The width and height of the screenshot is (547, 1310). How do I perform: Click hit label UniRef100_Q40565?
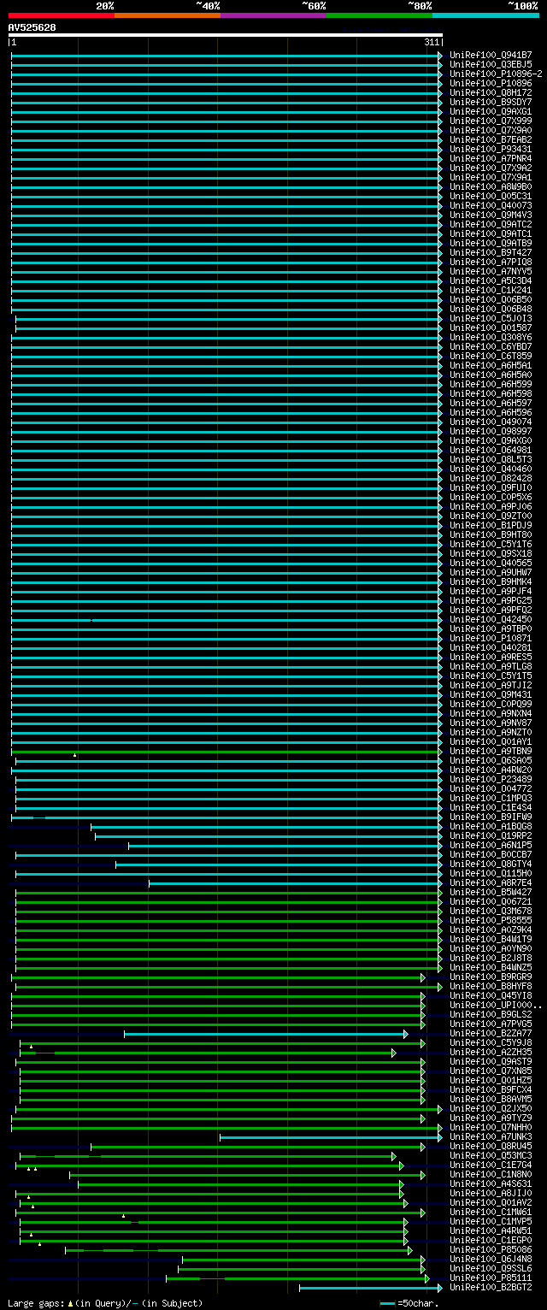click(x=491, y=563)
